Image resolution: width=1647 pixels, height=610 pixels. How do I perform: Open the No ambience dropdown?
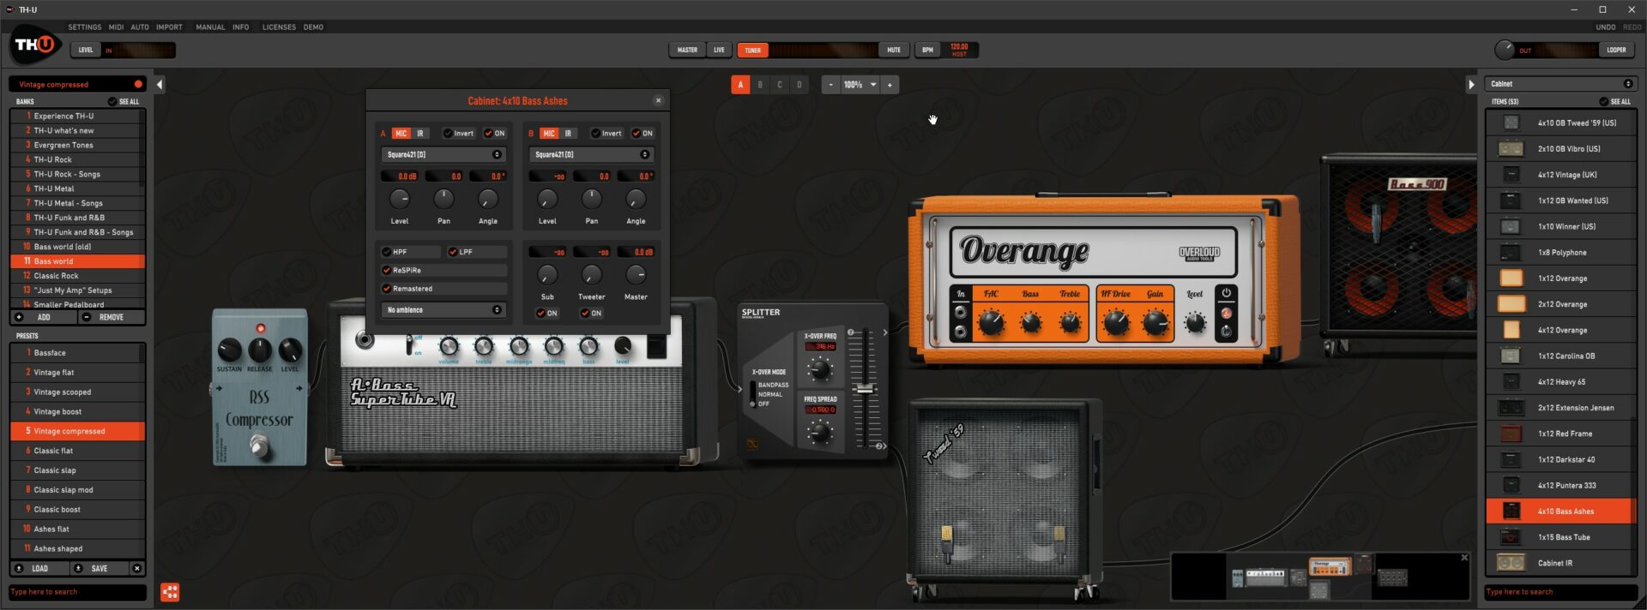click(x=443, y=309)
